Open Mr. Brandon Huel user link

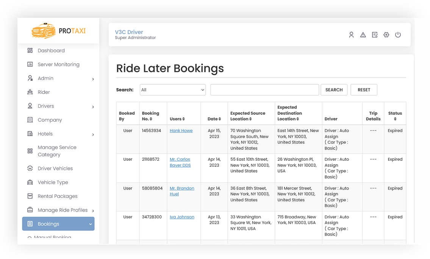182,191
